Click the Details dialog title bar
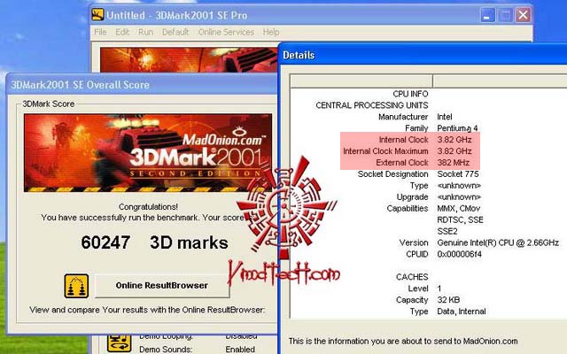This screenshot has width=567, height=354. pyautogui.click(x=423, y=55)
